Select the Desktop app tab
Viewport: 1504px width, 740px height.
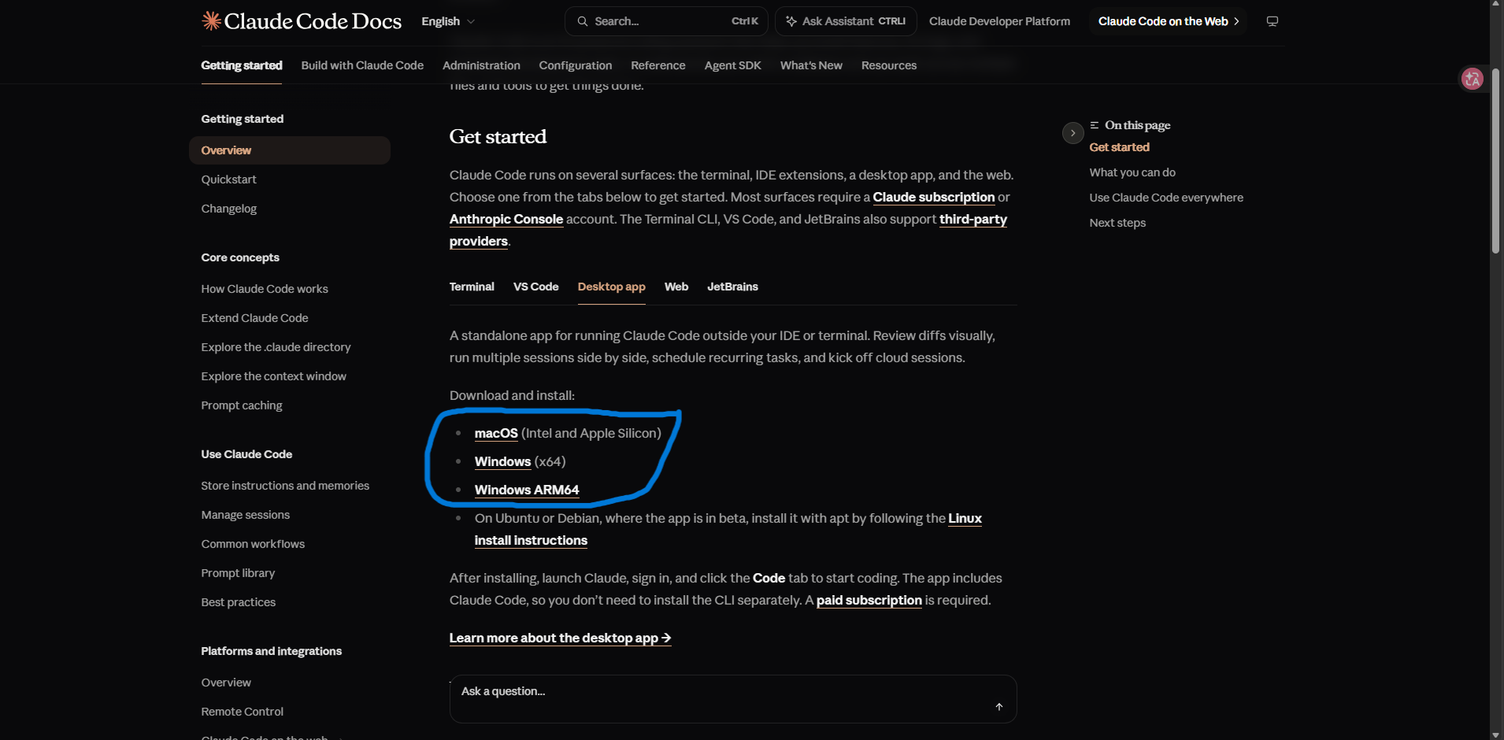click(x=612, y=287)
